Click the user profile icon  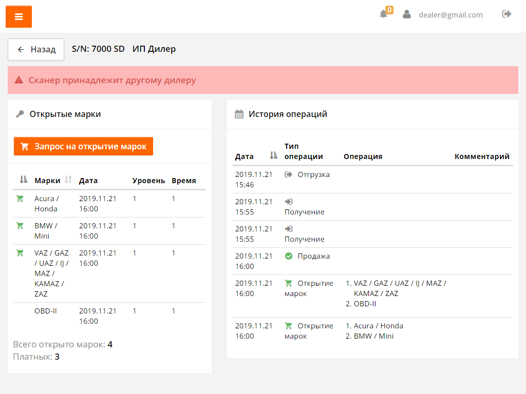[x=407, y=14]
